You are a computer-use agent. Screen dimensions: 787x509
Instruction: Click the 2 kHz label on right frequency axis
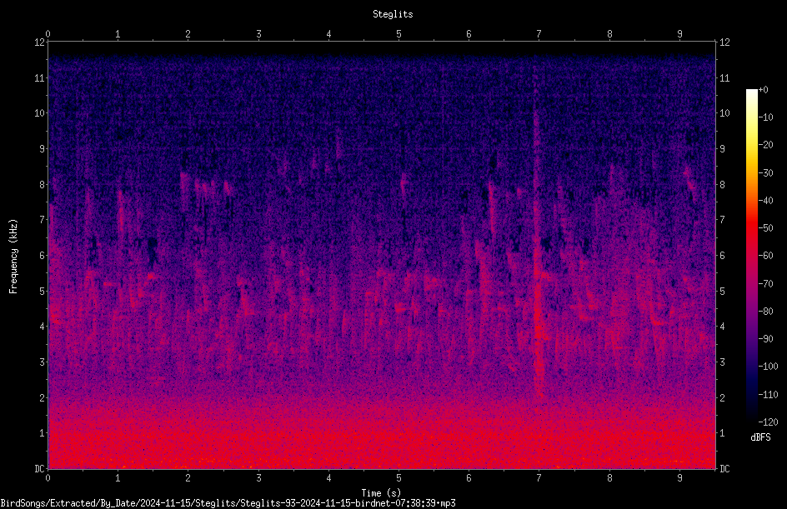(x=722, y=397)
